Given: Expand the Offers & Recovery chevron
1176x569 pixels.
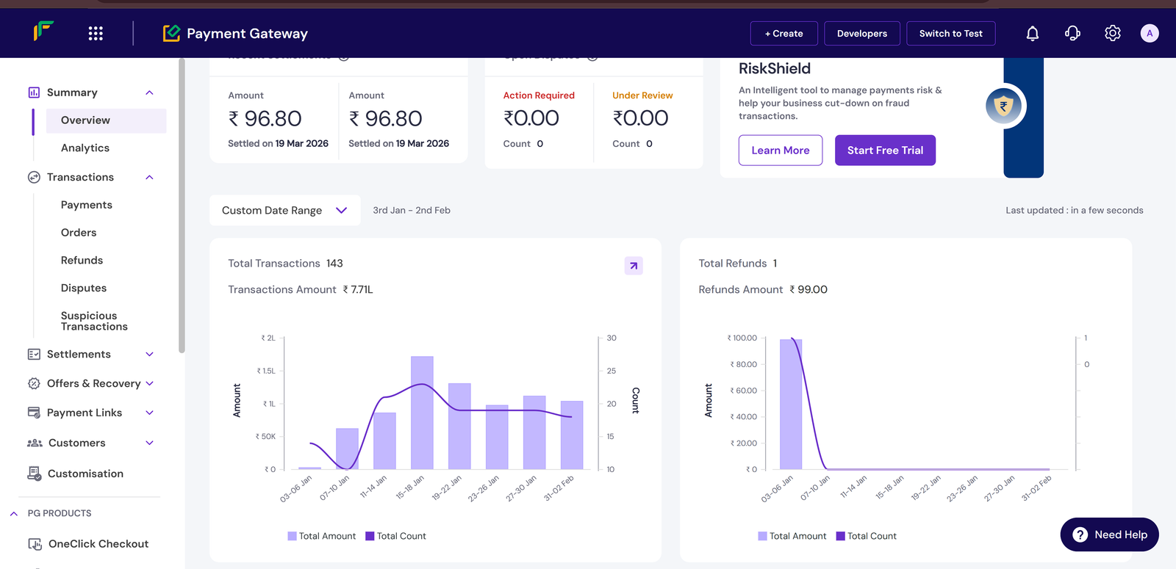Looking at the screenshot, I should pos(149,383).
